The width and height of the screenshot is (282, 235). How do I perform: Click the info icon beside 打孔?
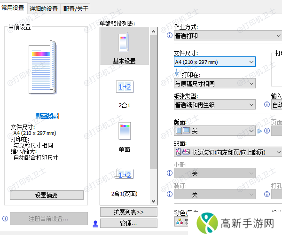(x=267, y=194)
